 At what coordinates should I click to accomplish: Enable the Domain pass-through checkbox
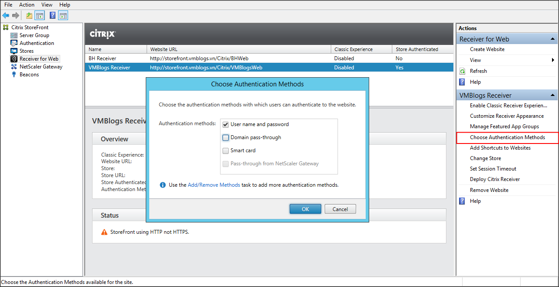click(226, 137)
